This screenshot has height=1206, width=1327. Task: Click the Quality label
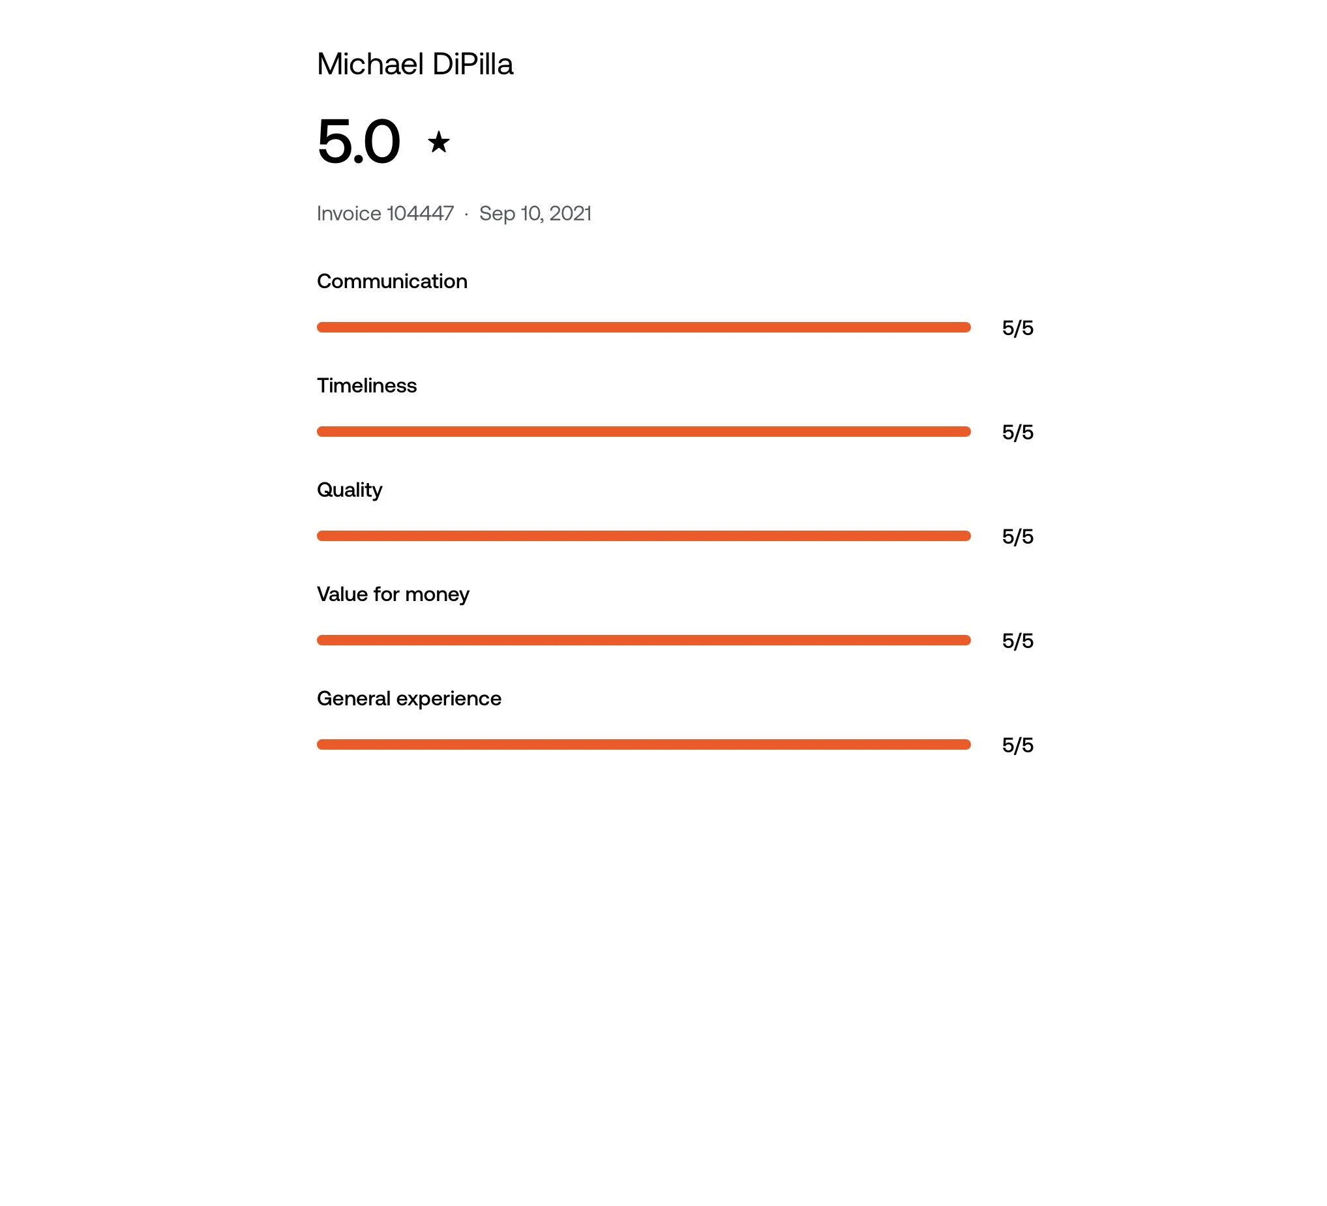(x=350, y=491)
